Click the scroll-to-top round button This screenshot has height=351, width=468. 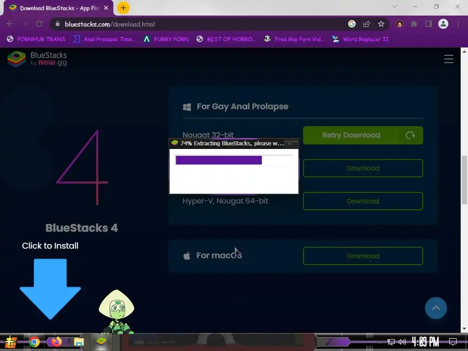[436, 308]
